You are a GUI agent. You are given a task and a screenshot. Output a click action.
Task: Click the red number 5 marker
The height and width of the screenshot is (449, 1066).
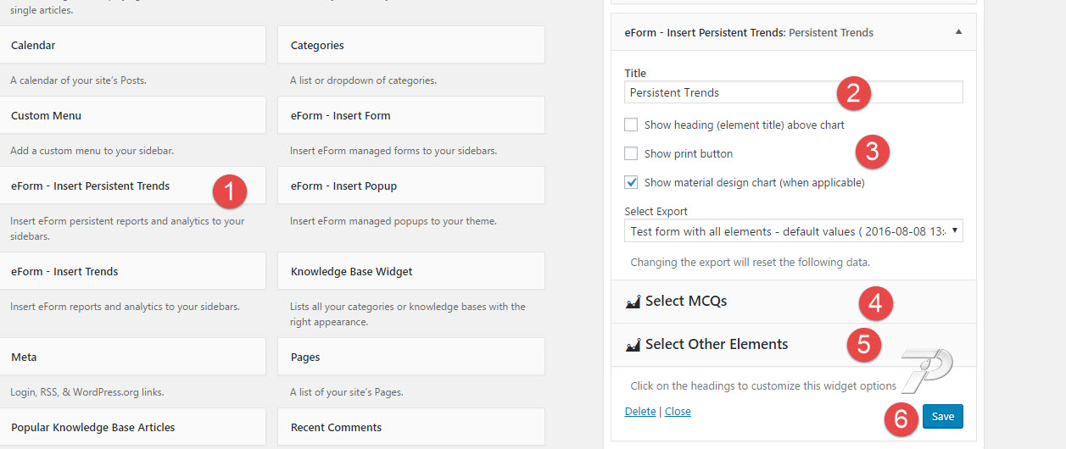[x=863, y=344]
